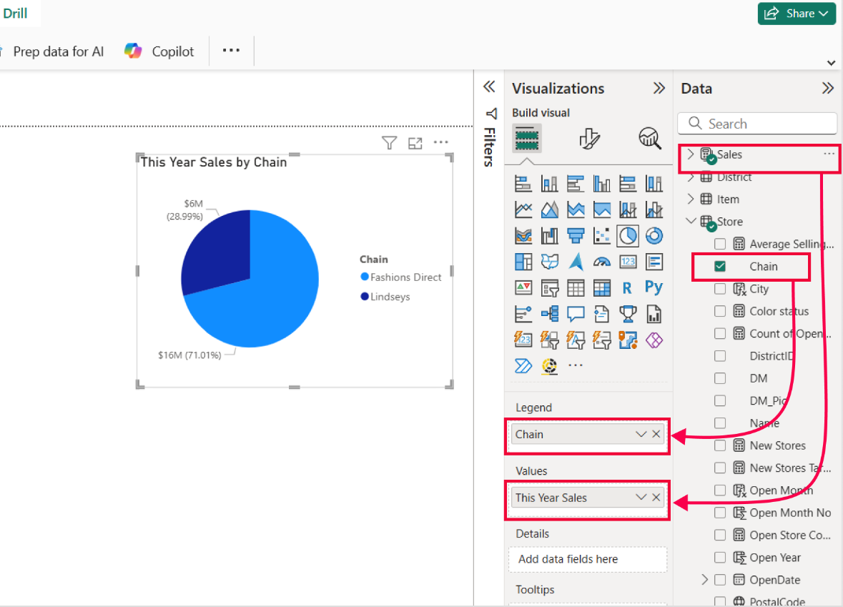This screenshot has height=607, width=843.
Task: Check the City field checkbox
Action: (719, 289)
